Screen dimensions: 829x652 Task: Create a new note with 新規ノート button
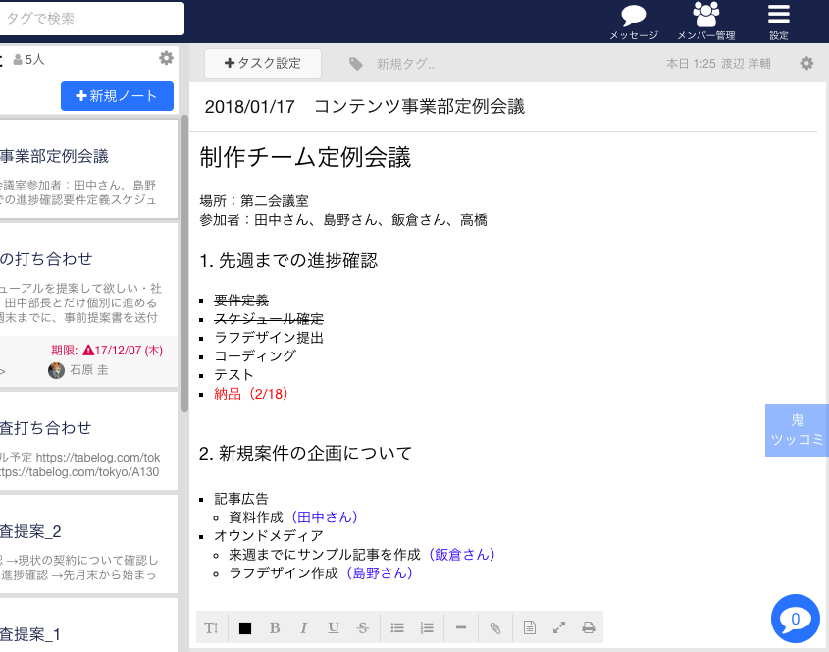pos(117,96)
